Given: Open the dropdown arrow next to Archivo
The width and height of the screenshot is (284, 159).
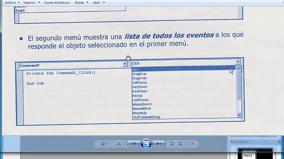Looking at the screenshot, I should point(19,3).
